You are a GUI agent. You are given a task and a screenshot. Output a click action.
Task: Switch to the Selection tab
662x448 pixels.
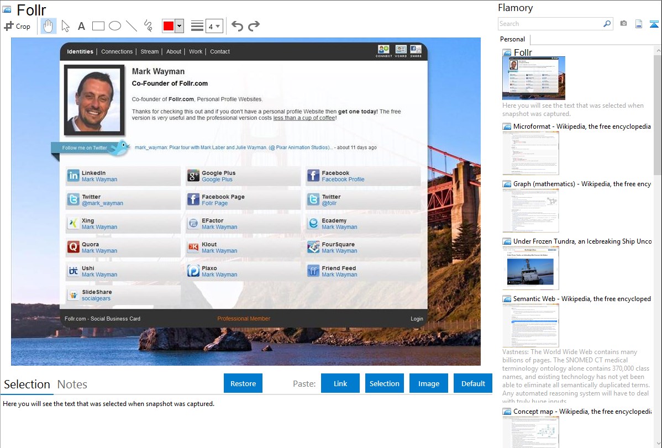(x=27, y=384)
